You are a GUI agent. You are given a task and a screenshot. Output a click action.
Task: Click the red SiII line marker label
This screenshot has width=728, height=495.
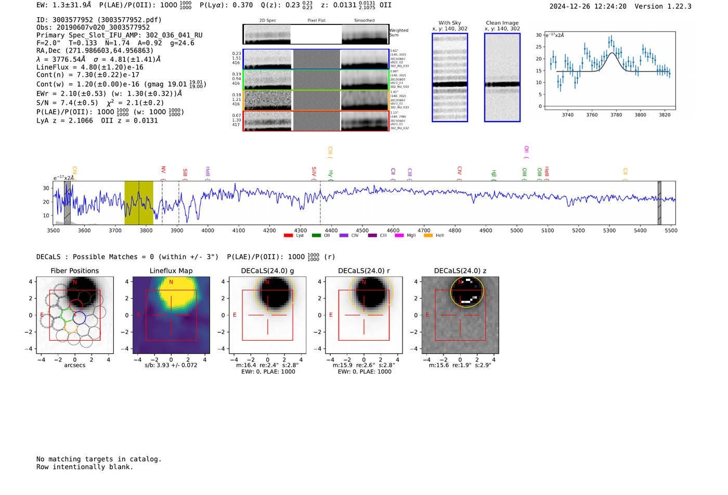pos(185,172)
